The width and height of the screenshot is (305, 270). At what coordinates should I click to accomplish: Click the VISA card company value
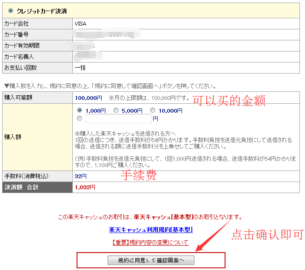point(80,23)
